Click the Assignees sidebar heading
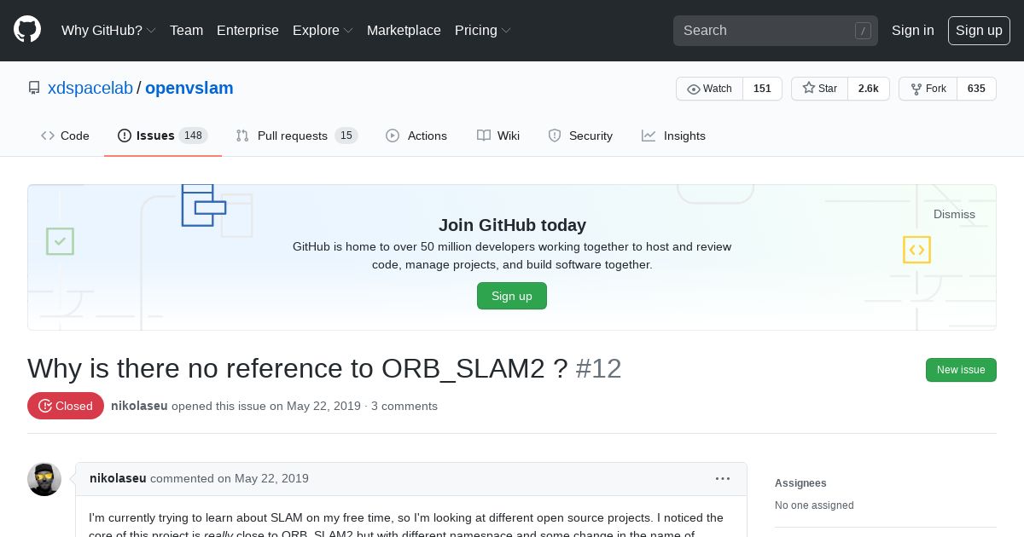This screenshot has height=537, width=1024. (x=800, y=483)
